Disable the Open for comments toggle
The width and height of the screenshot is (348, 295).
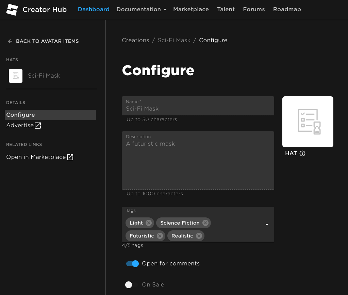click(132, 264)
